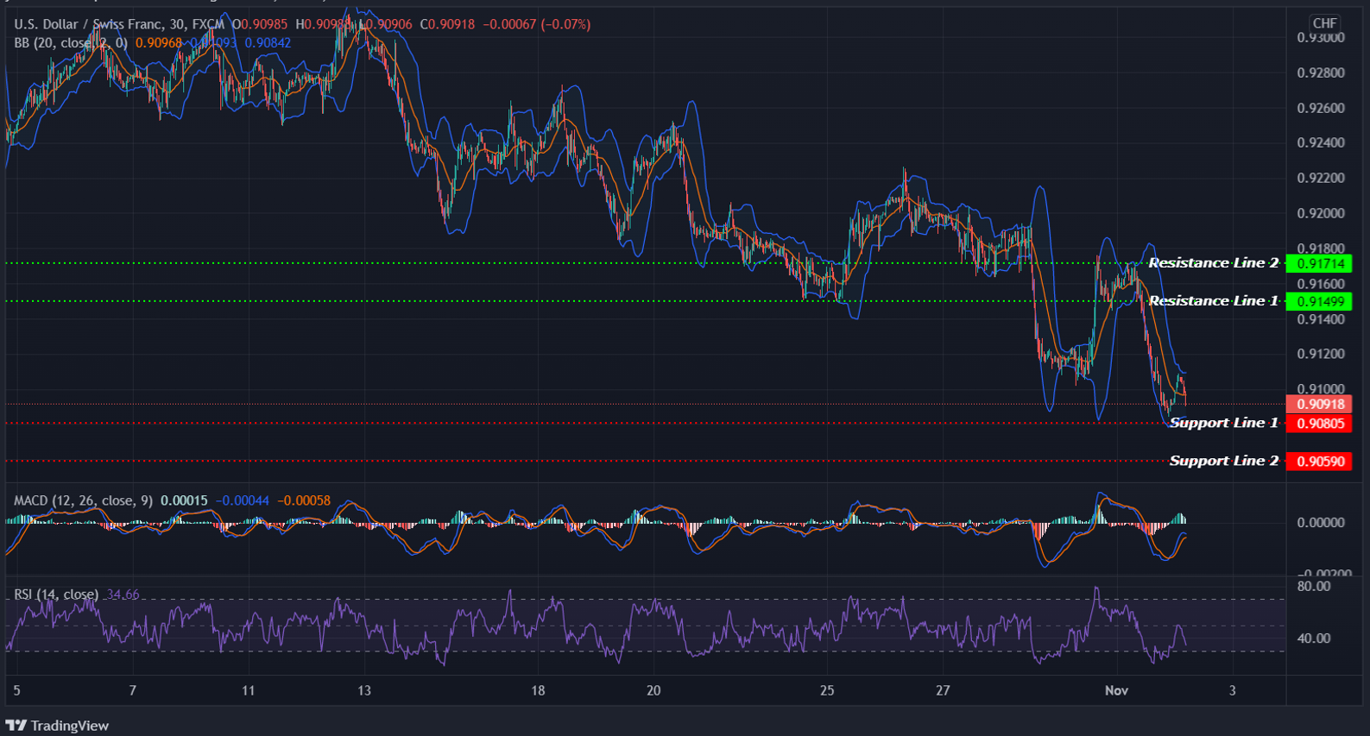The image size is (1370, 736).
Task: Select the Support Line 2 text label
Action: [x=1223, y=460]
